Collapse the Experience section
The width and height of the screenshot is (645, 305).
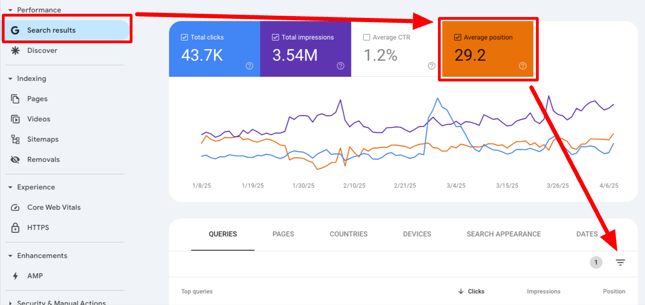(10, 187)
